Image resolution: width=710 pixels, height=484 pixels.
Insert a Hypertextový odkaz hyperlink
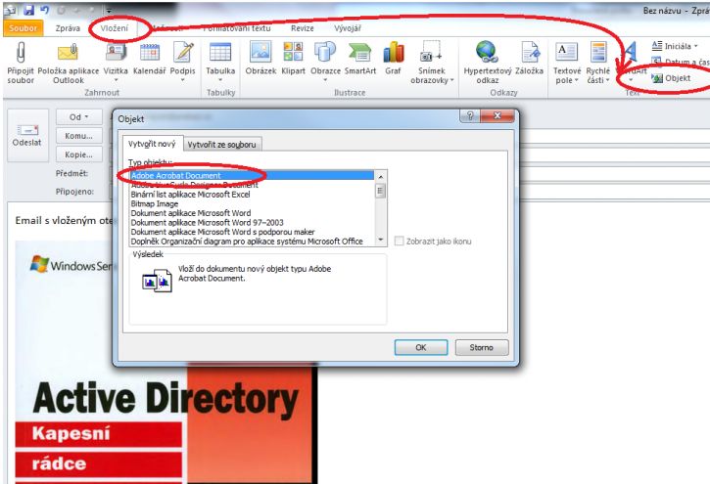click(488, 62)
